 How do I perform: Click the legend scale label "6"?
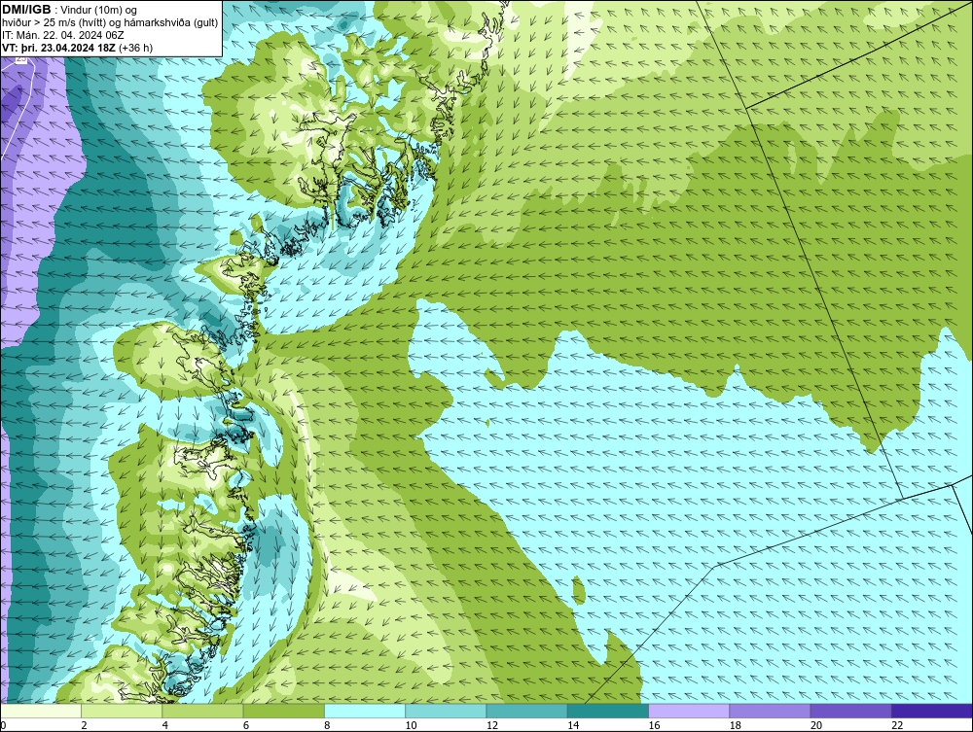(246, 726)
